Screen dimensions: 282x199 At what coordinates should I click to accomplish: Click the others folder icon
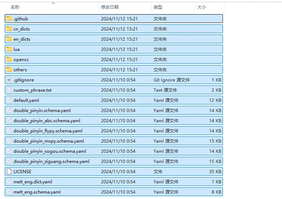coord(9,69)
